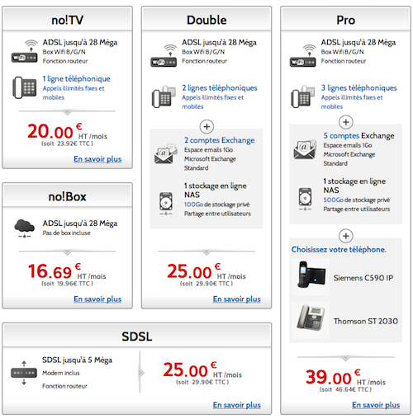Image resolution: width=413 pixels, height=419 pixels.
Task: Open En savoir plus for SDSL offer
Action: tap(237, 405)
